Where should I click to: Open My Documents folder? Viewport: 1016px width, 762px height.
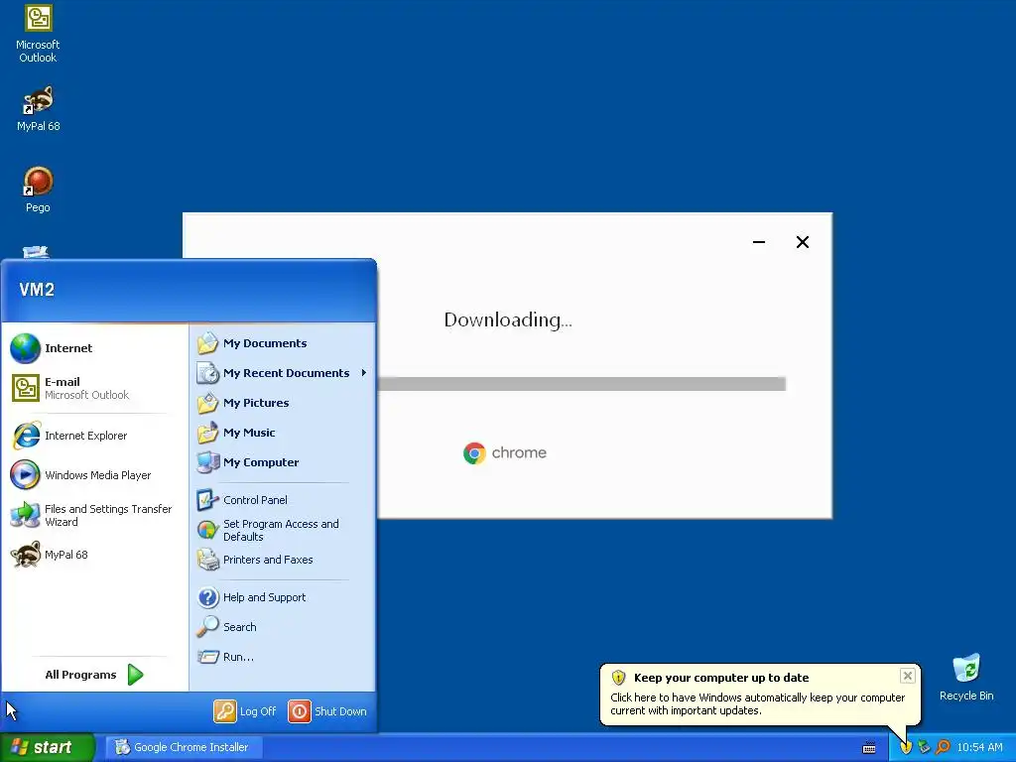[x=282, y=343]
